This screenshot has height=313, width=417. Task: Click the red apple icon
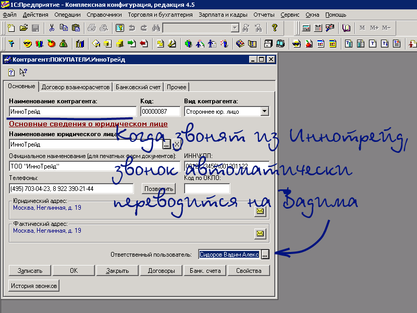52,44
